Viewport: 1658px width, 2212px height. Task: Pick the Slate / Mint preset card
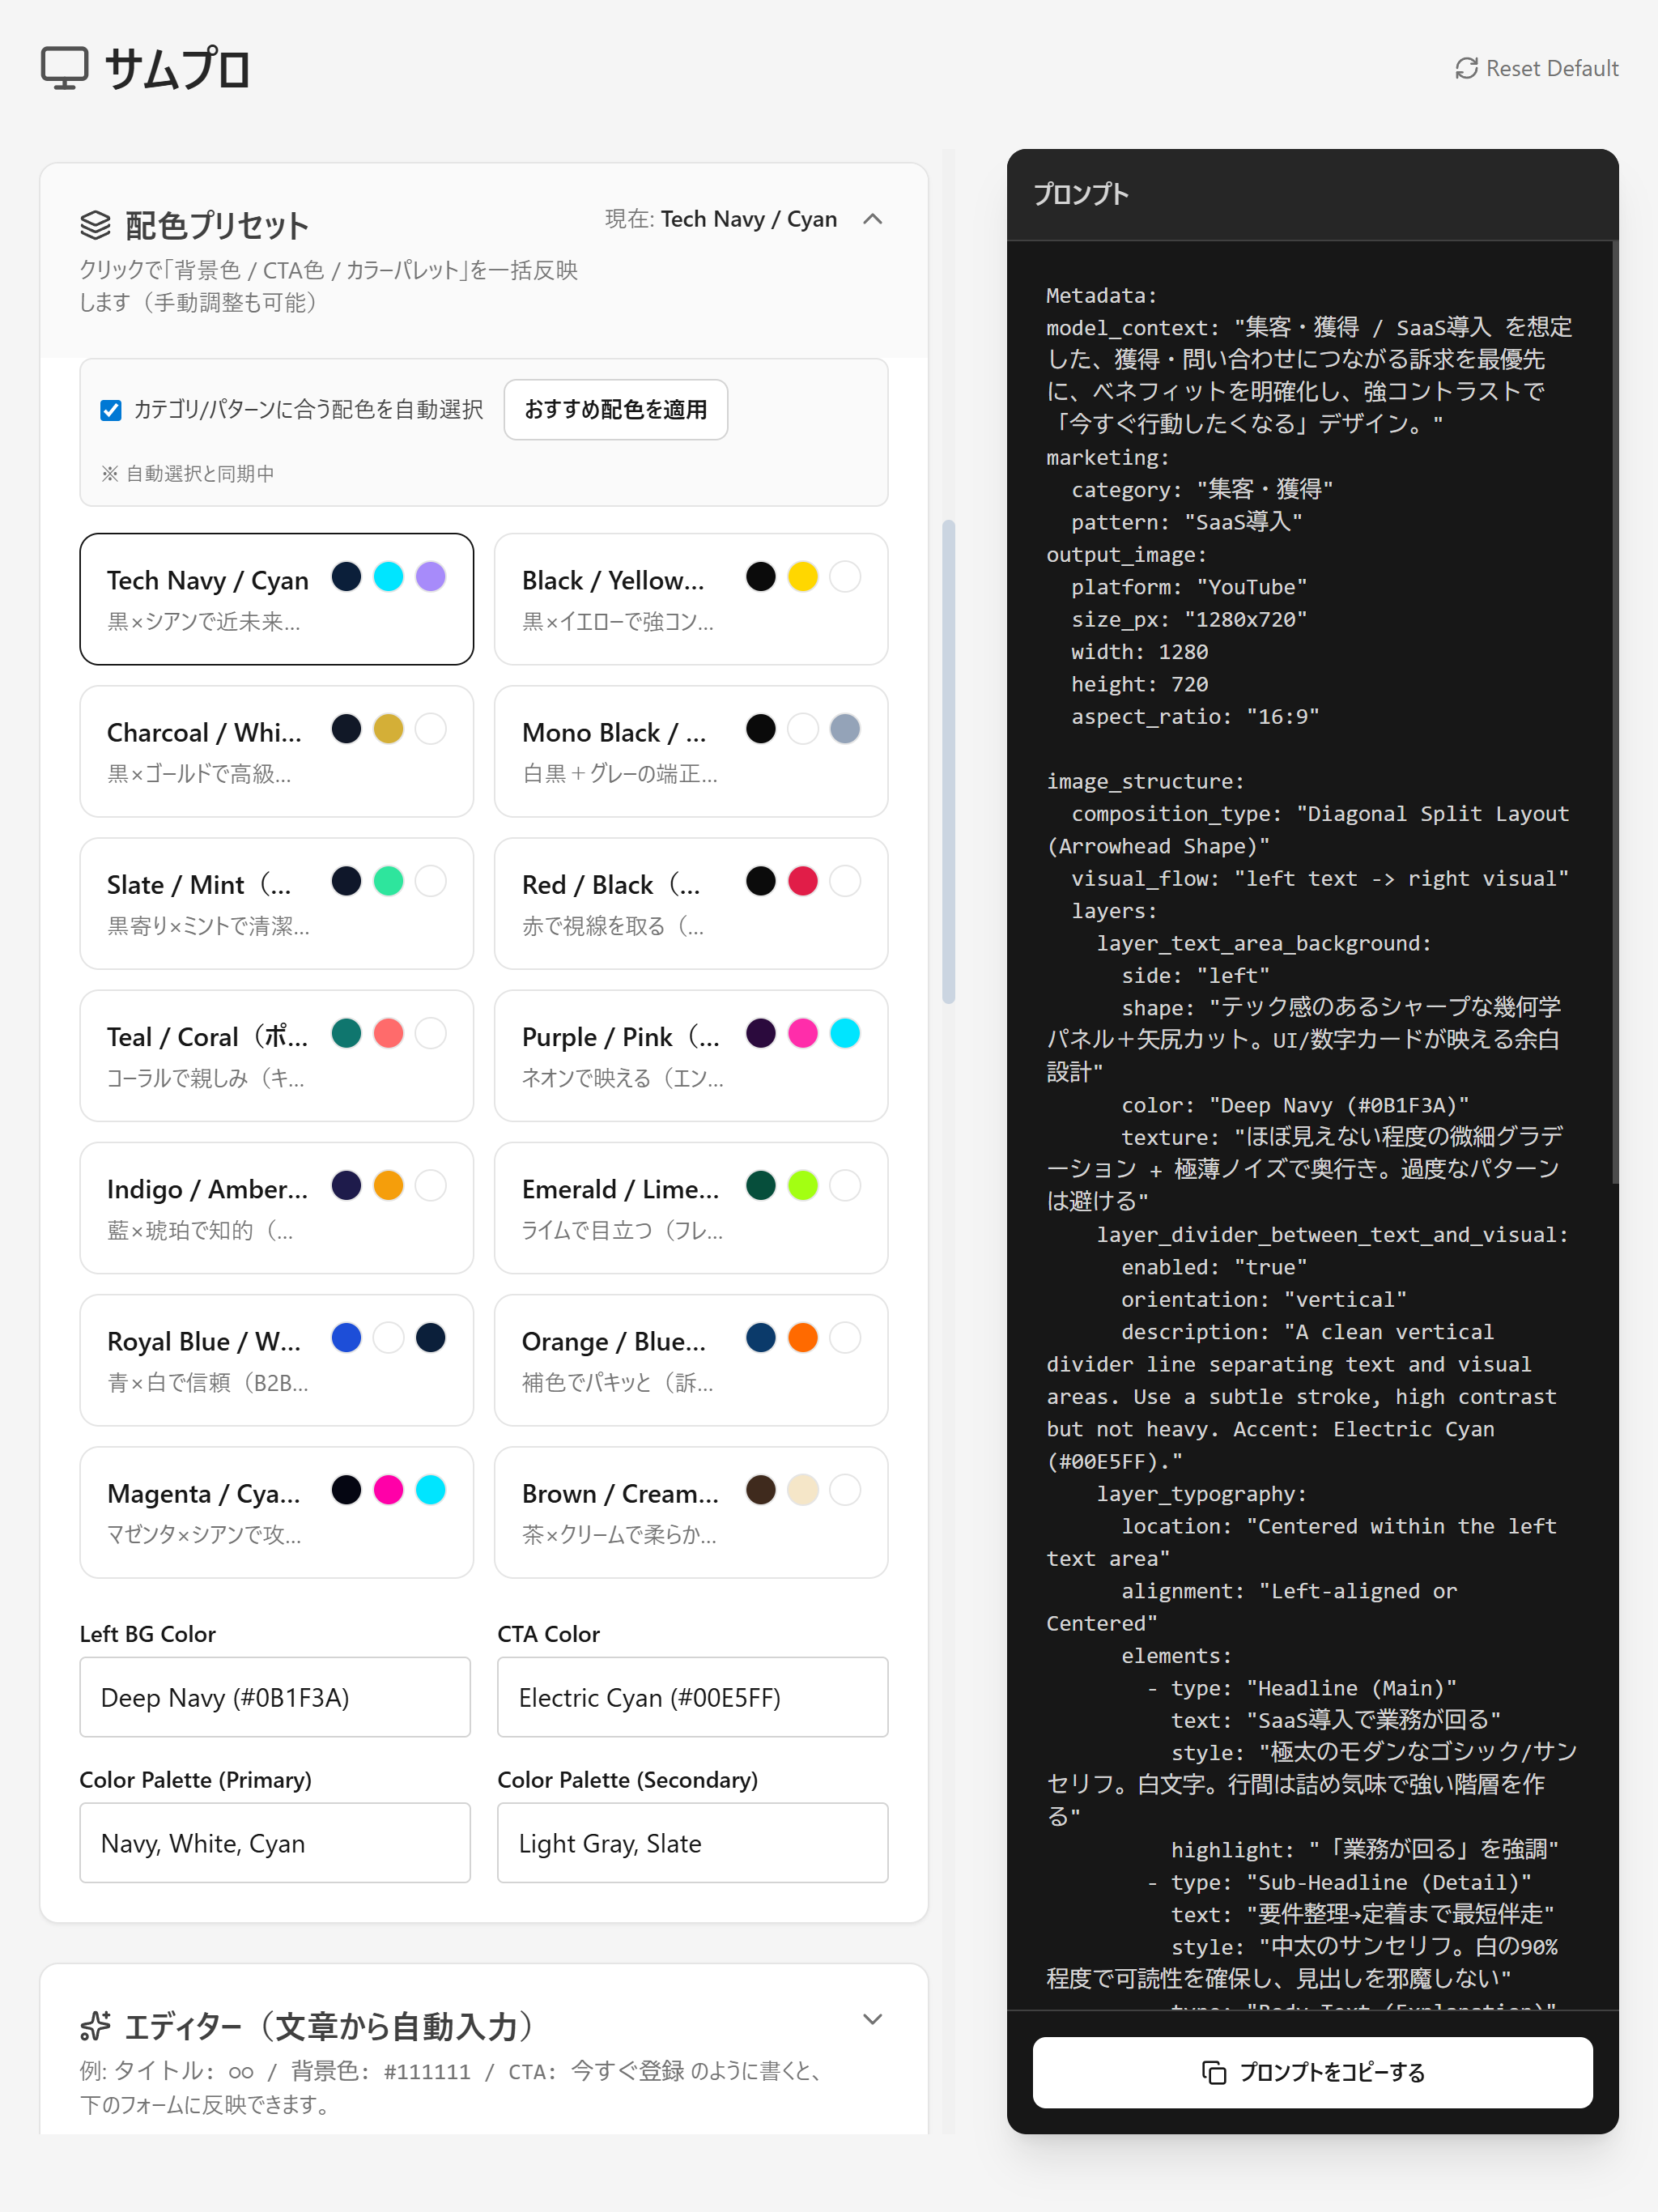coord(276,903)
